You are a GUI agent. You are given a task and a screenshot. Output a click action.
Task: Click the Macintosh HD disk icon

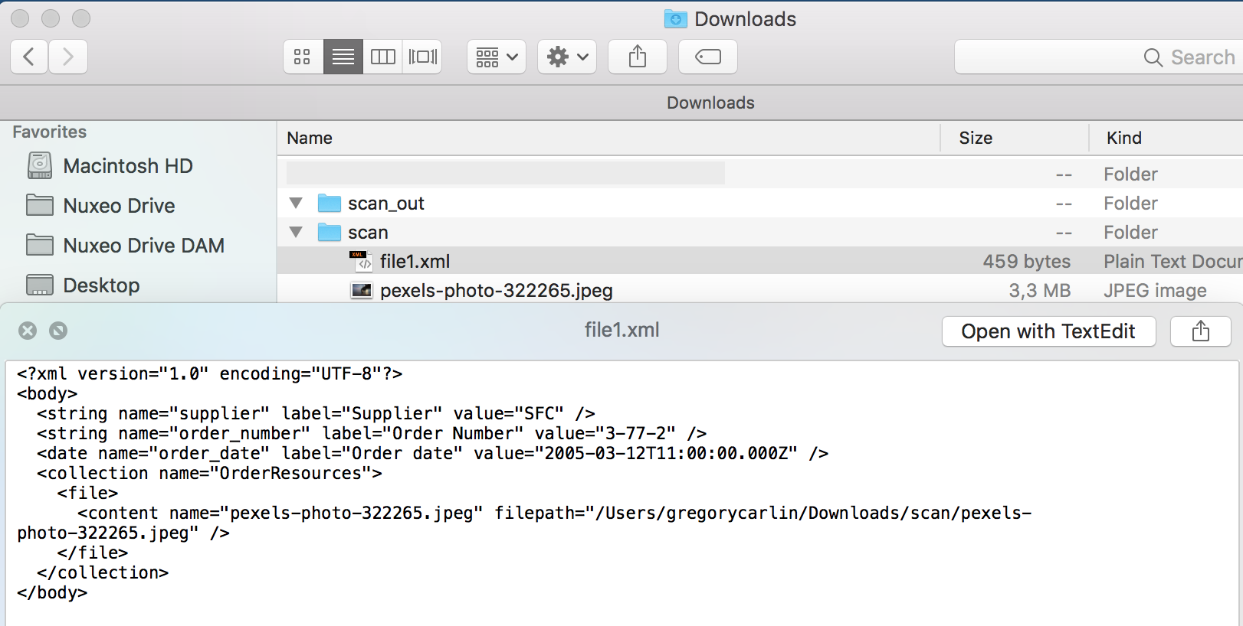point(40,165)
